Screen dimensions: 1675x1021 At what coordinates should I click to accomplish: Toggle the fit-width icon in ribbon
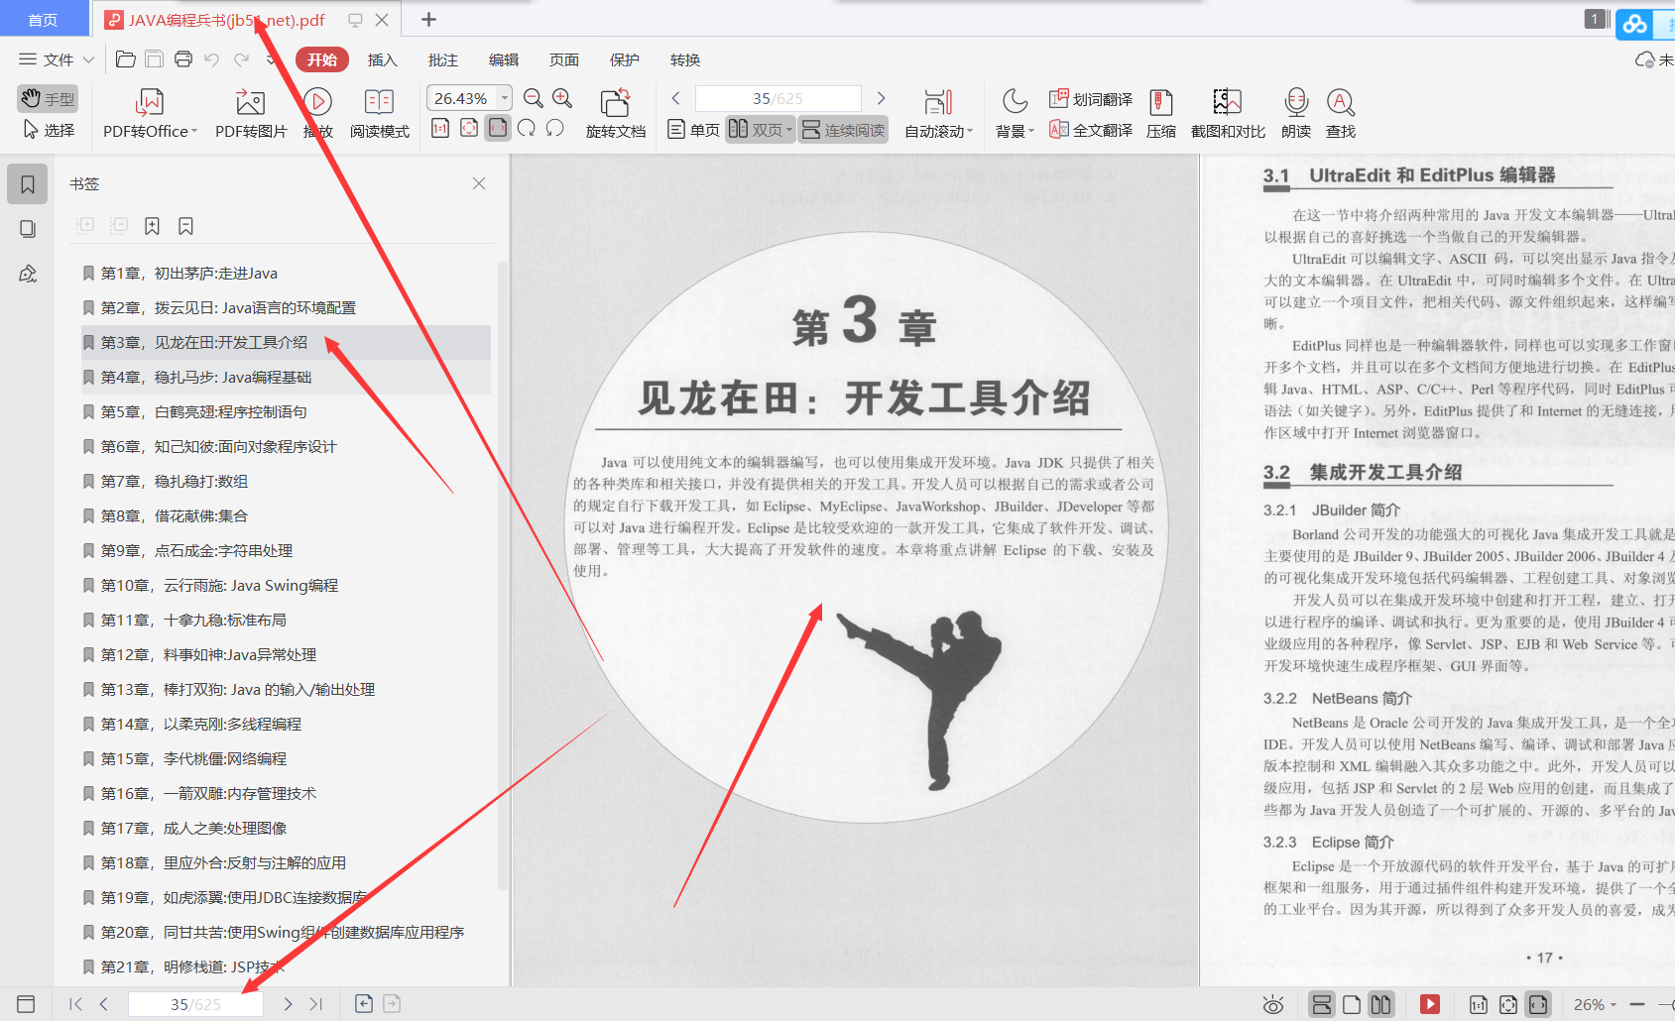(x=498, y=128)
